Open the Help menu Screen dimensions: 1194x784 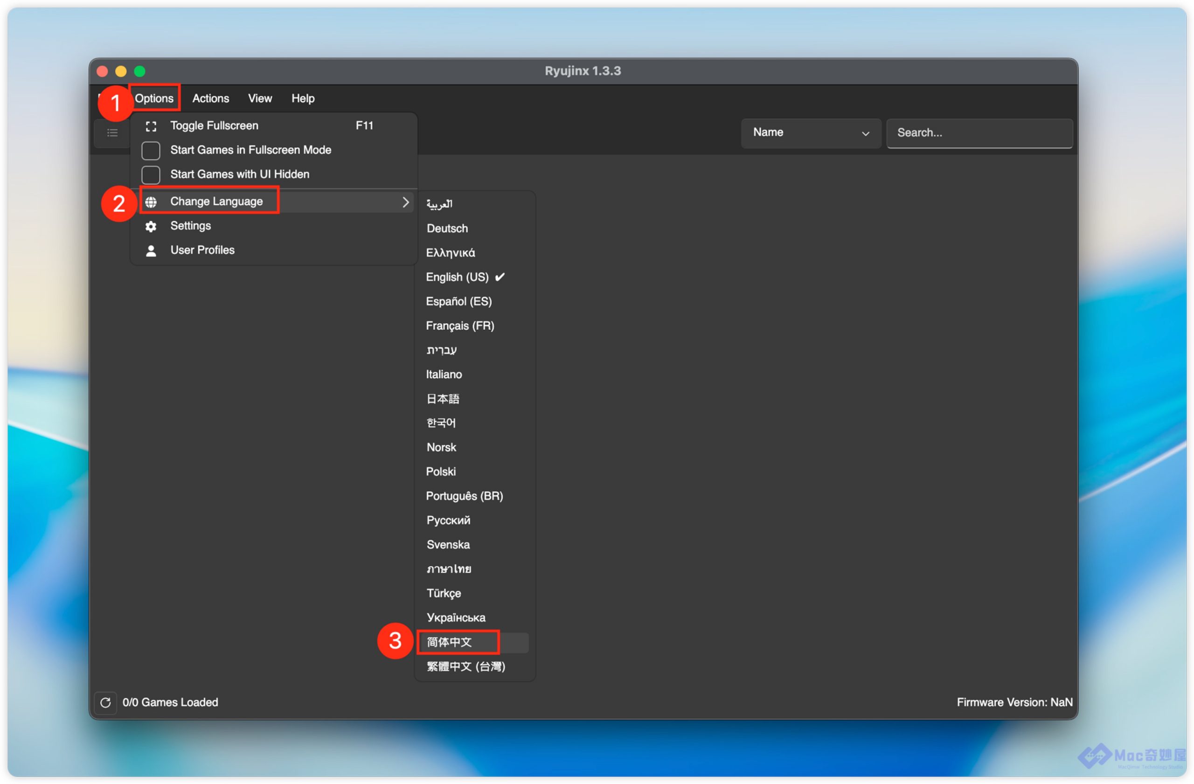tap(303, 98)
